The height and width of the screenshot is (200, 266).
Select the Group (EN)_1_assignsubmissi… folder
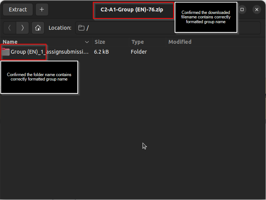point(45,52)
